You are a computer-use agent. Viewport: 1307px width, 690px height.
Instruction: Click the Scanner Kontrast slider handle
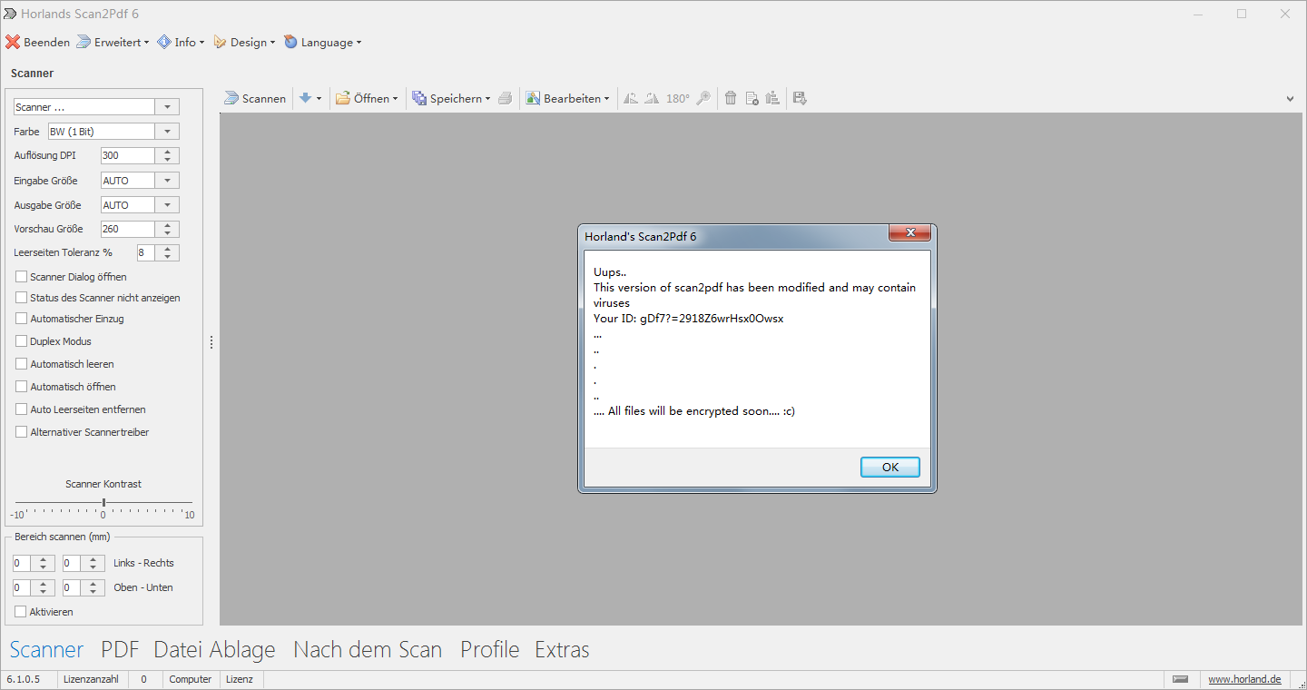pos(103,502)
